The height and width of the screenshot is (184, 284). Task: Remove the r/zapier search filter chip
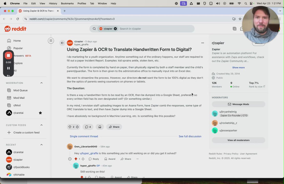pyautogui.click(x=115, y=29)
